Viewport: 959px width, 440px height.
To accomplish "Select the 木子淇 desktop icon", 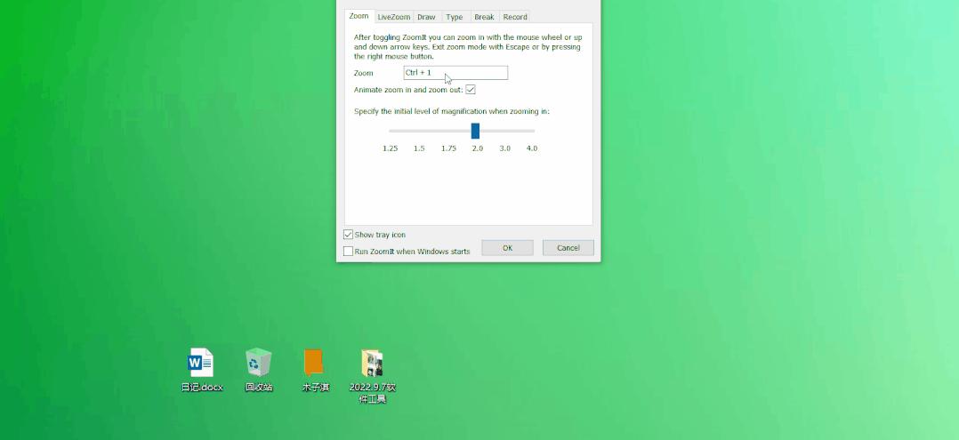I will [314, 363].
